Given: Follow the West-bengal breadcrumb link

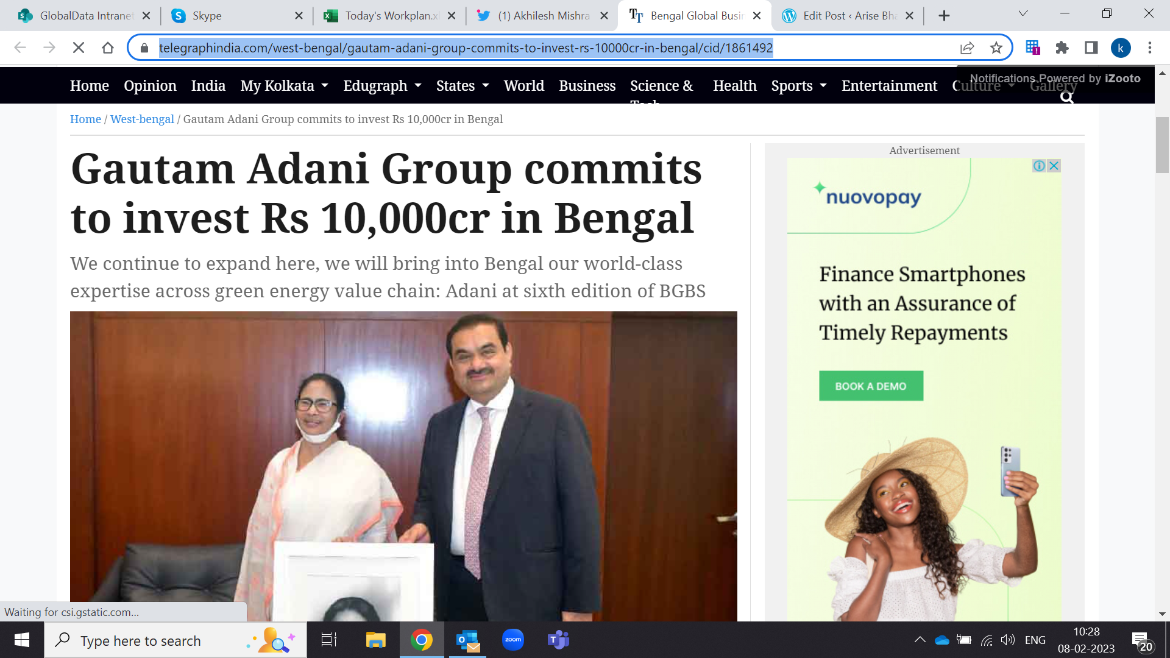Looking at the screenshot, I should [x=142, y=119].
